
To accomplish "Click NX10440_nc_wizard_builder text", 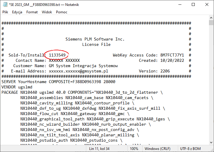I will click(x=50, y=124).
